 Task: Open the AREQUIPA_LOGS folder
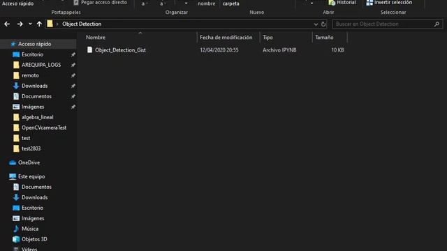41,65
